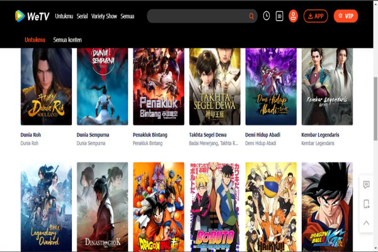The image size is (378, 252).
Task: Click gray subtitle 'Dunia Roh'
Action: 30,143
